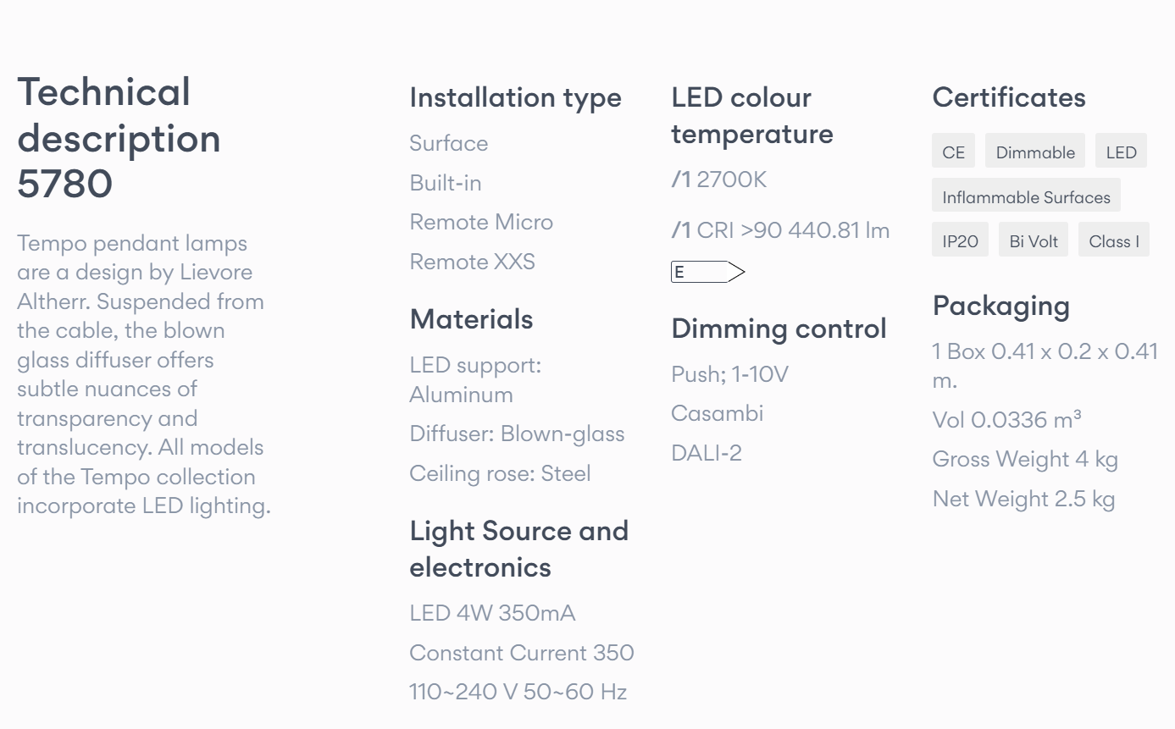Viewport: 1175px width, 729px height.
Task: Select the IP20 certificate tag
Action: click(x=960, y=240)
